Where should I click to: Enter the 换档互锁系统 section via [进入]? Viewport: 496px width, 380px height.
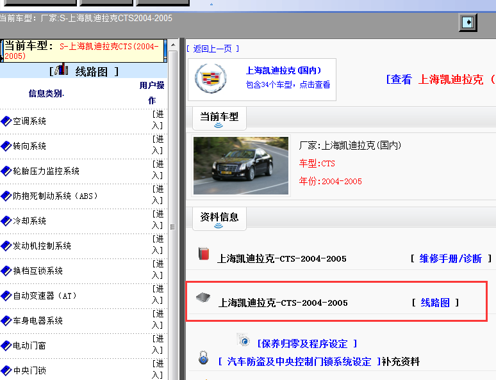(158, 269)
